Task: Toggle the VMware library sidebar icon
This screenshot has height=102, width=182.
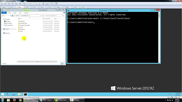Action: (44, 4)
